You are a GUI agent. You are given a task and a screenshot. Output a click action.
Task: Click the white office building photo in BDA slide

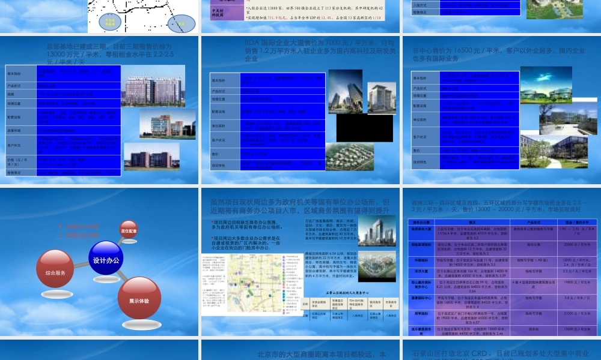tap(382, 98)
